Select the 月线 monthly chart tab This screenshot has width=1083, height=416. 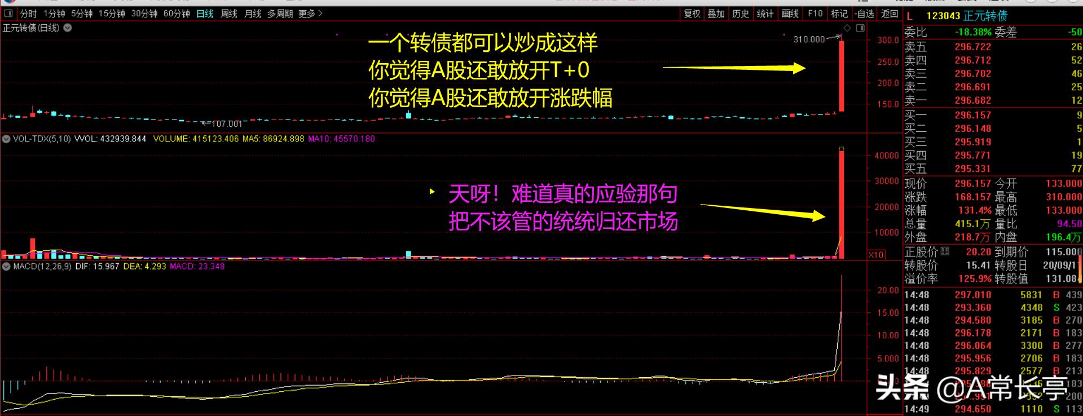[x=253, y=14]
